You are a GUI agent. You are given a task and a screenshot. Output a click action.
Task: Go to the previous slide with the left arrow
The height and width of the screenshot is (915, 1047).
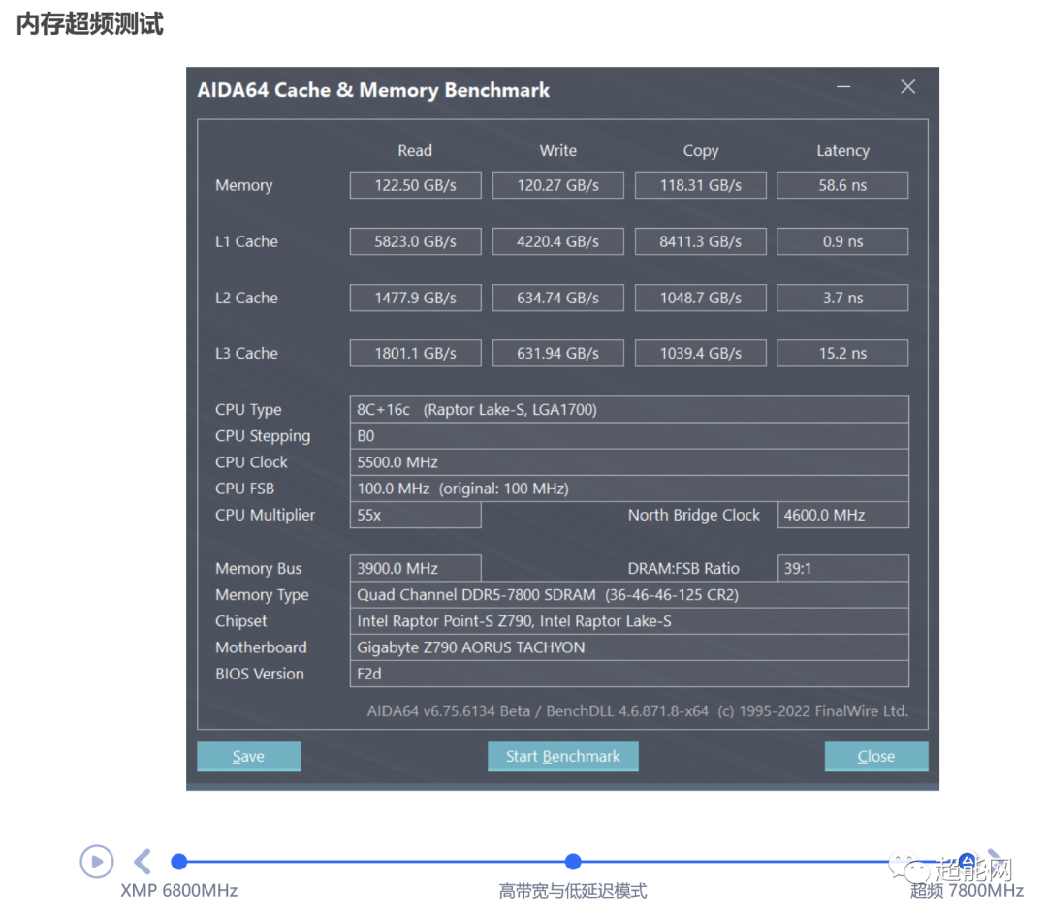pyautogui.click(x=143, y=861)
